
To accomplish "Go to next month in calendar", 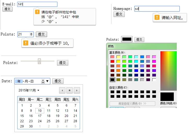I will (x=77, y=90).
